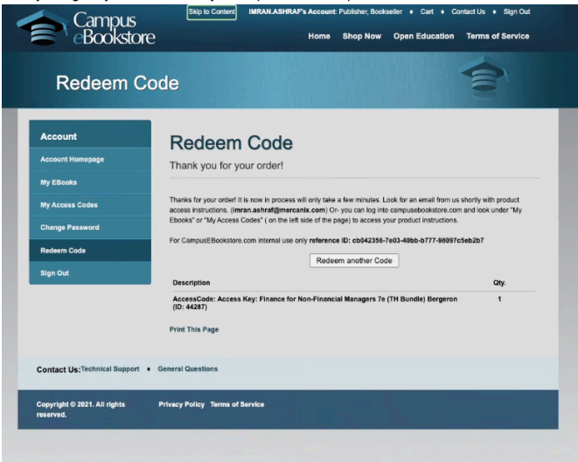
Task: Click the Campus eBookstore logo
Action: click(x=87, y=29)
